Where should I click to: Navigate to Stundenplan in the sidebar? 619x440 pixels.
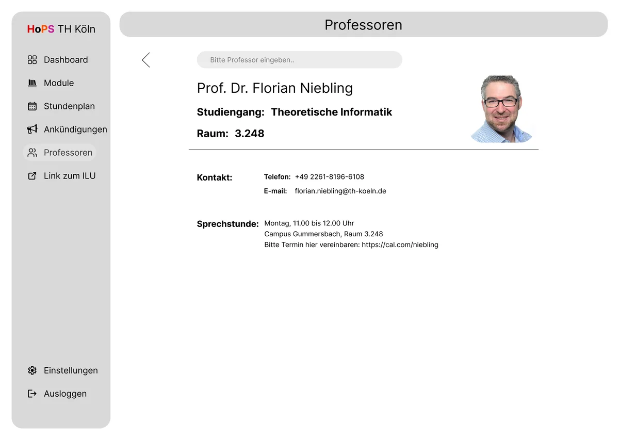69,106
